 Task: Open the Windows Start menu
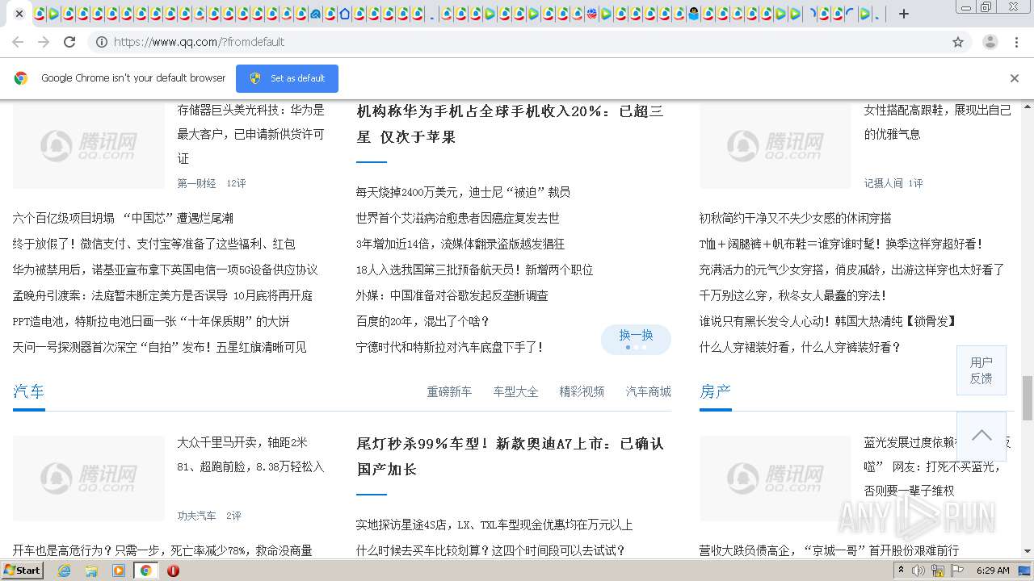(x=23, y=570)
